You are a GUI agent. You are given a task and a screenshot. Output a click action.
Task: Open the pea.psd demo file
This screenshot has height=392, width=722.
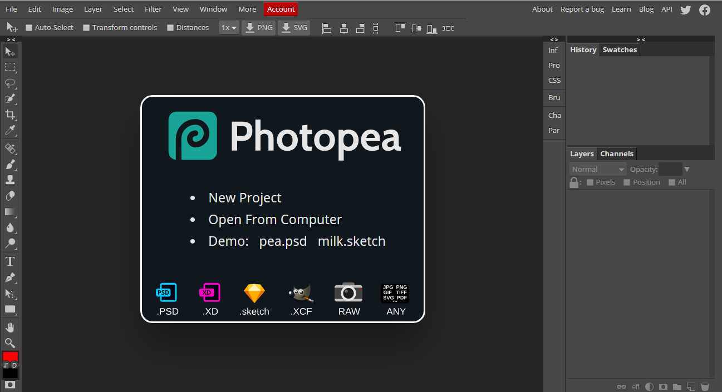coord(283,241)
